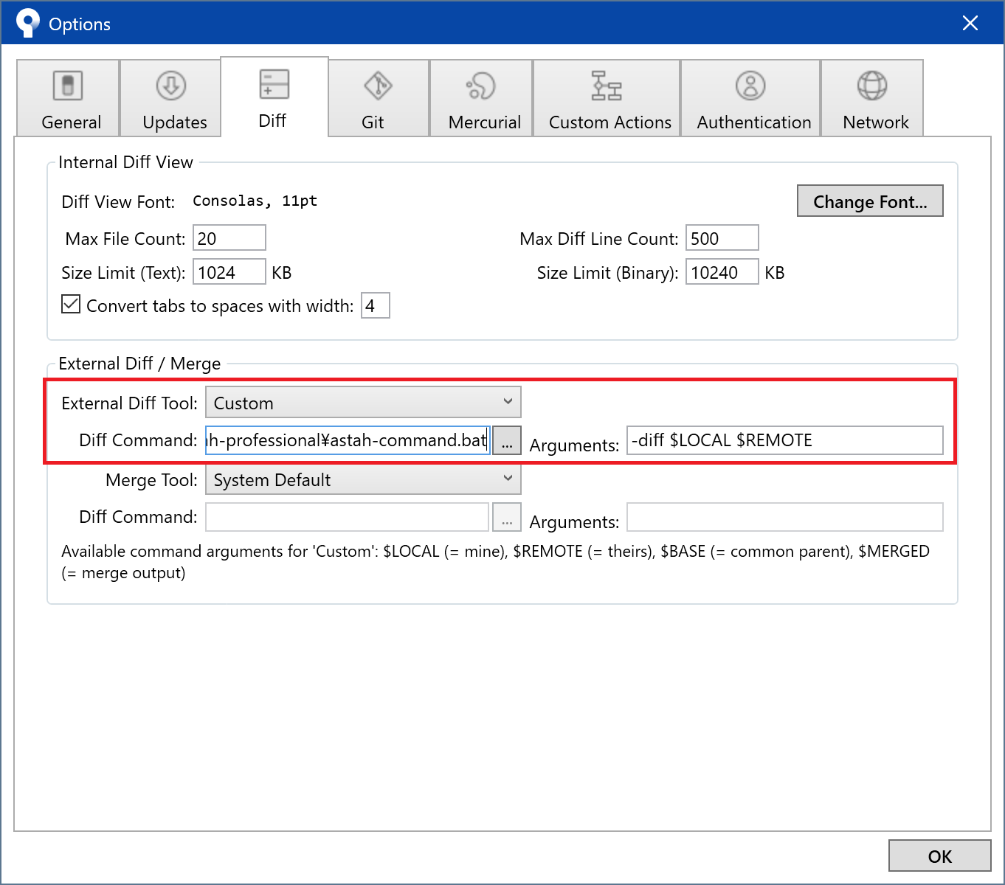The image size is (1005, 885).
Task: Click the Max Diff Line Count field
Action: tap(722, 237)
